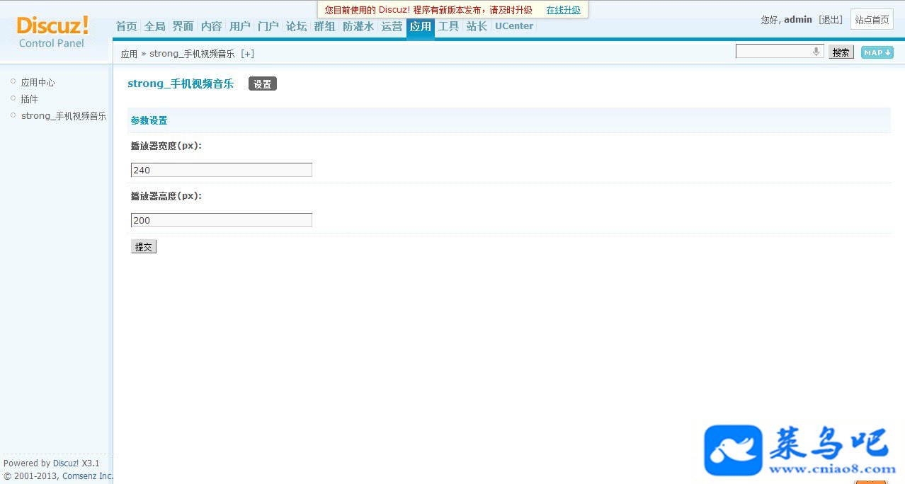This screenshot has height=484, width=905.
Task: Open the 论坛 menu tab
Action: 296,26
